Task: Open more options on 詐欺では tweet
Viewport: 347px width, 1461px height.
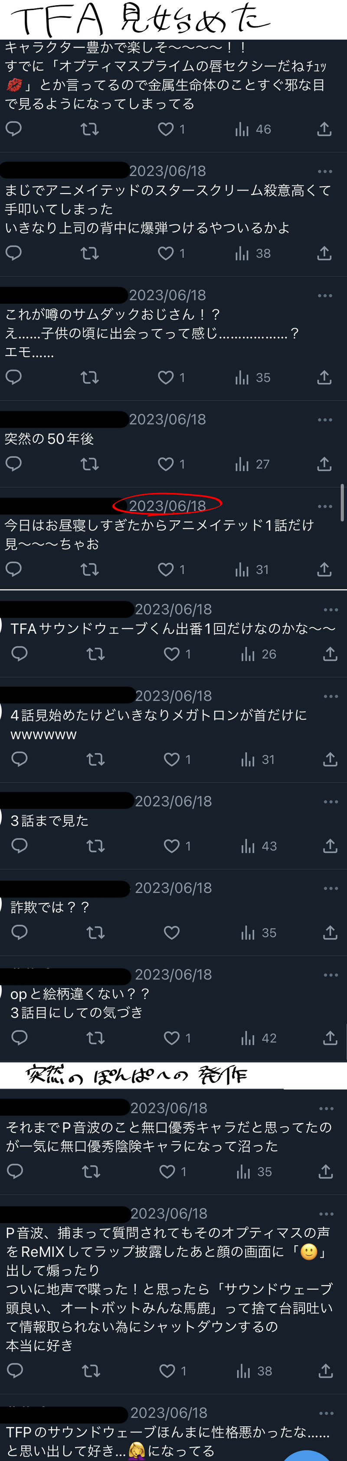Action: click(x=331, y=888)
